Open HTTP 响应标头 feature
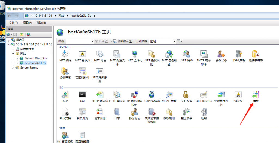The height and width of the screenshot is (143, 279). click(100, 99)
